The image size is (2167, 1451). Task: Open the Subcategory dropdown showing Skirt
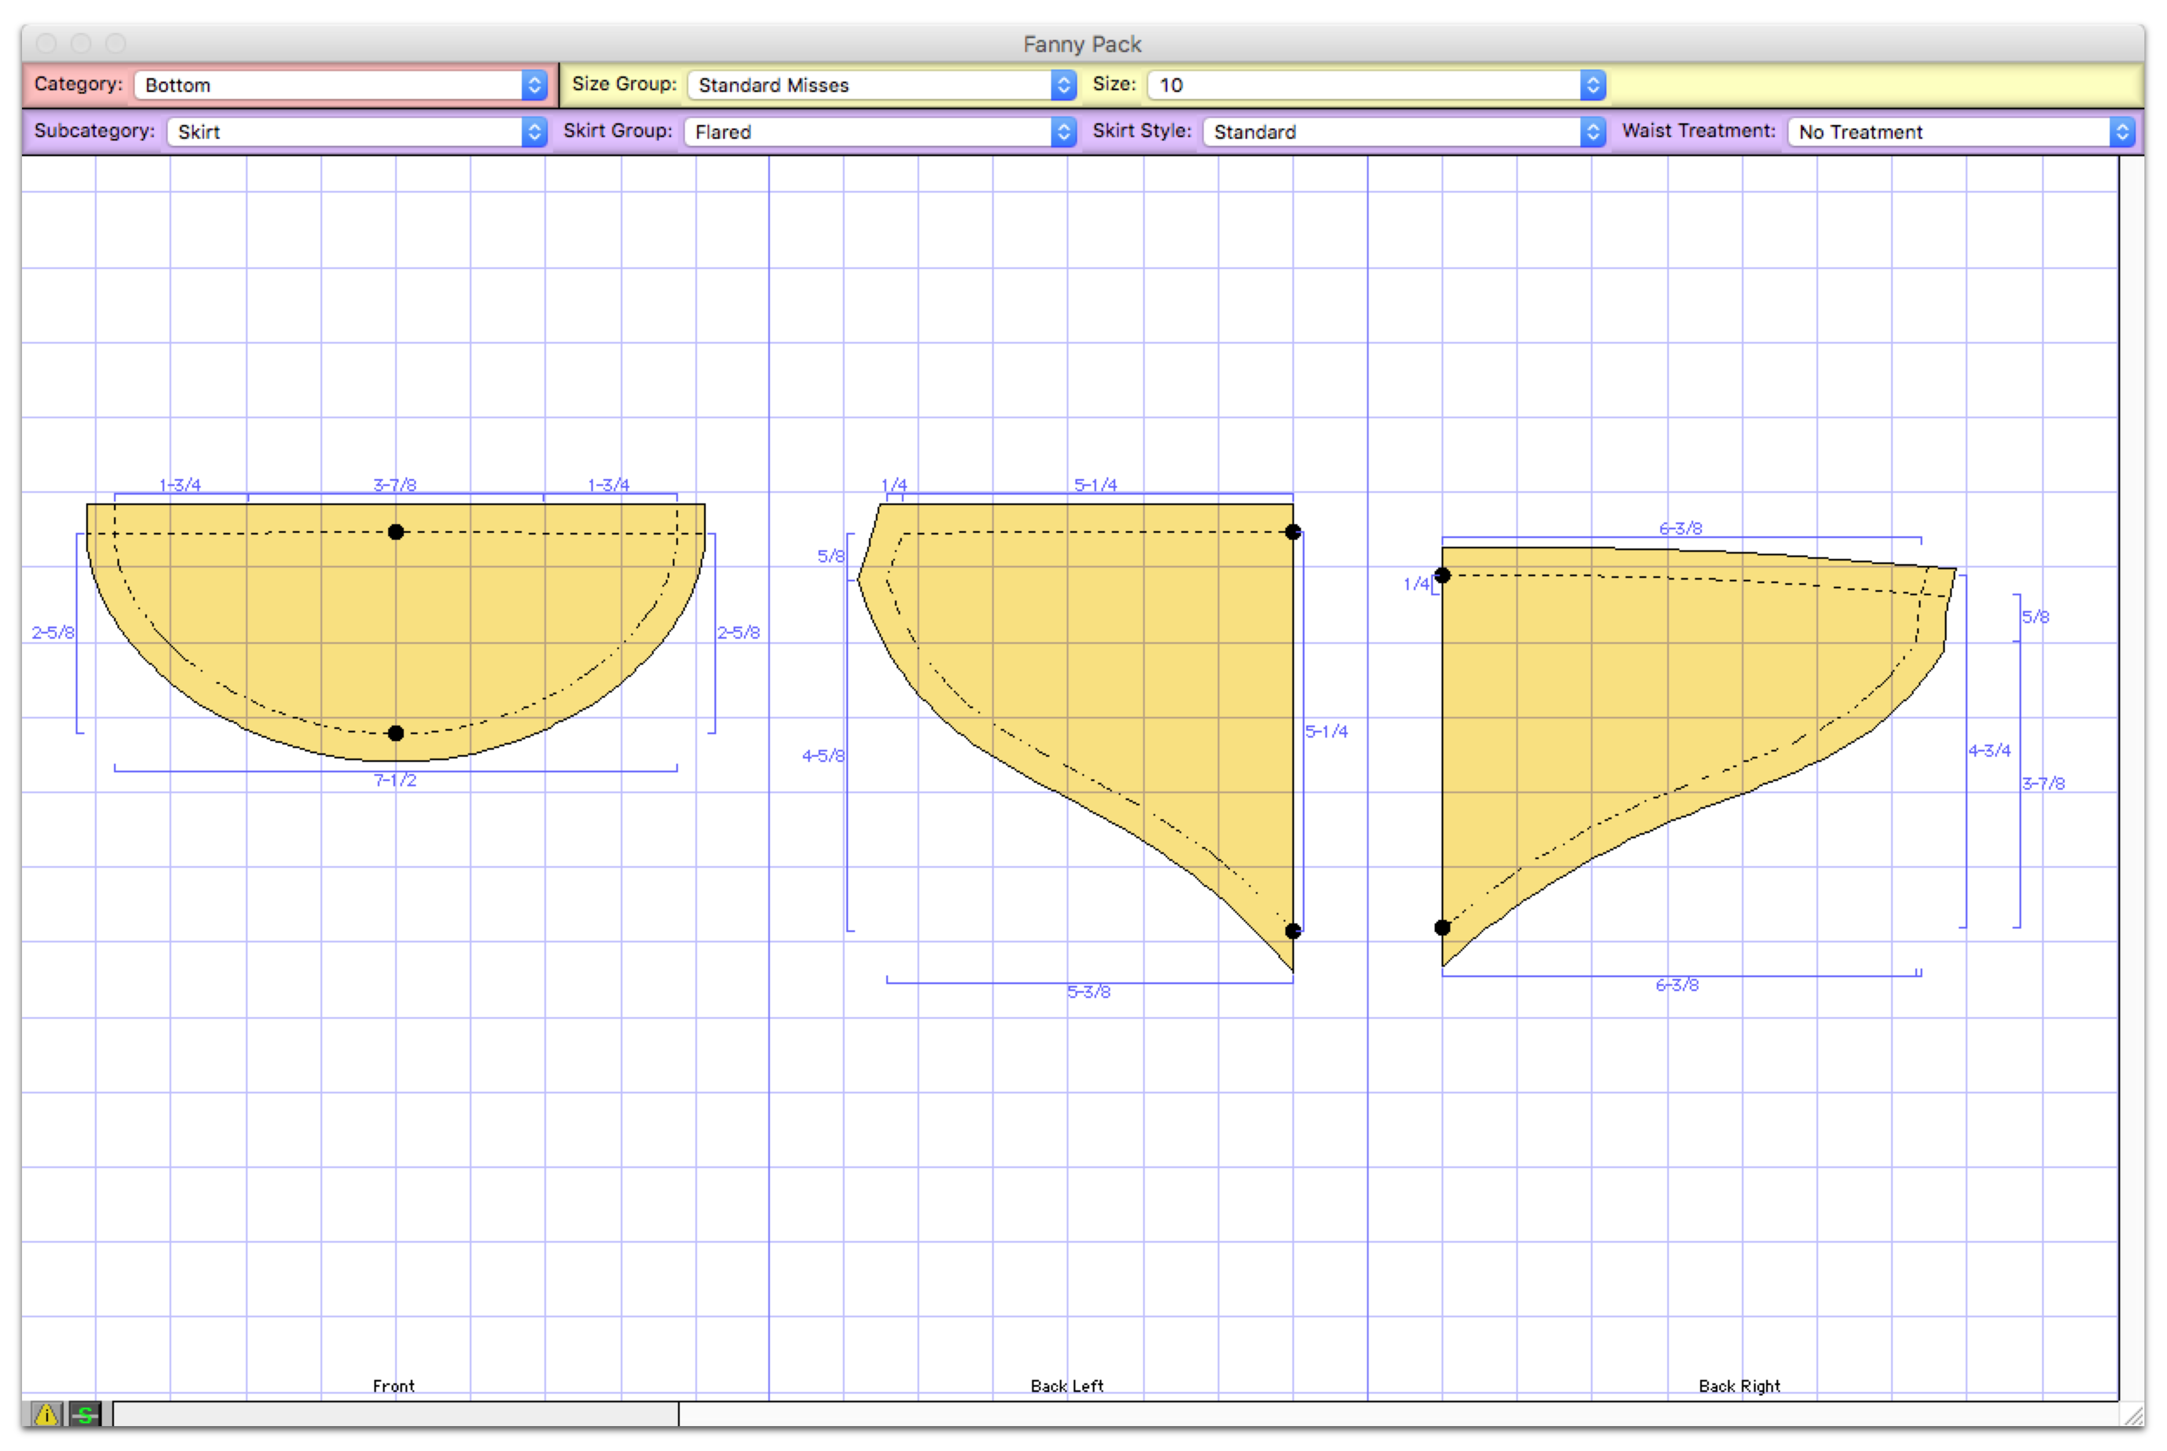(x=357, y=132)
